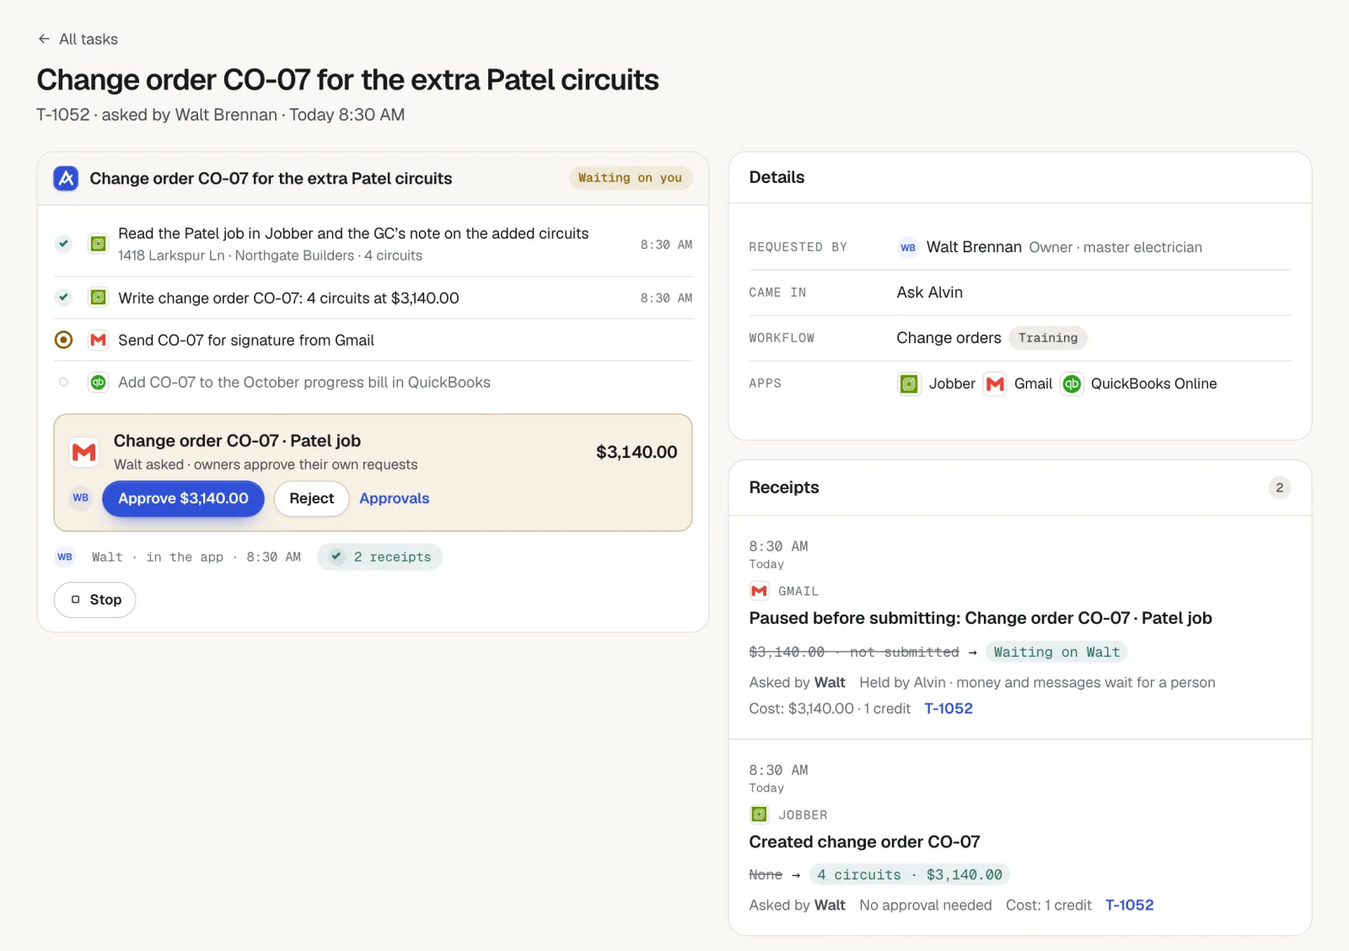1349x951 pixels.
Task: Go back via the All tasks arrow
Action: click(44, 39)
